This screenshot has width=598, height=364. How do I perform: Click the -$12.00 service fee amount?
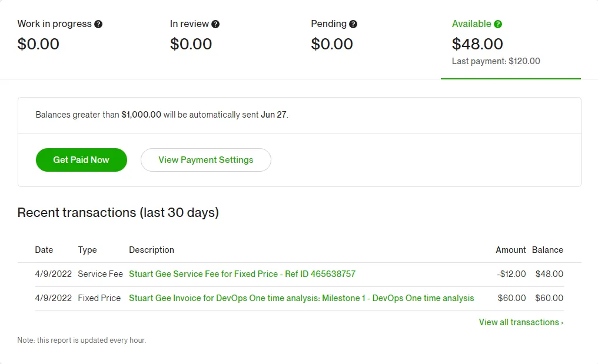[510, 274]
